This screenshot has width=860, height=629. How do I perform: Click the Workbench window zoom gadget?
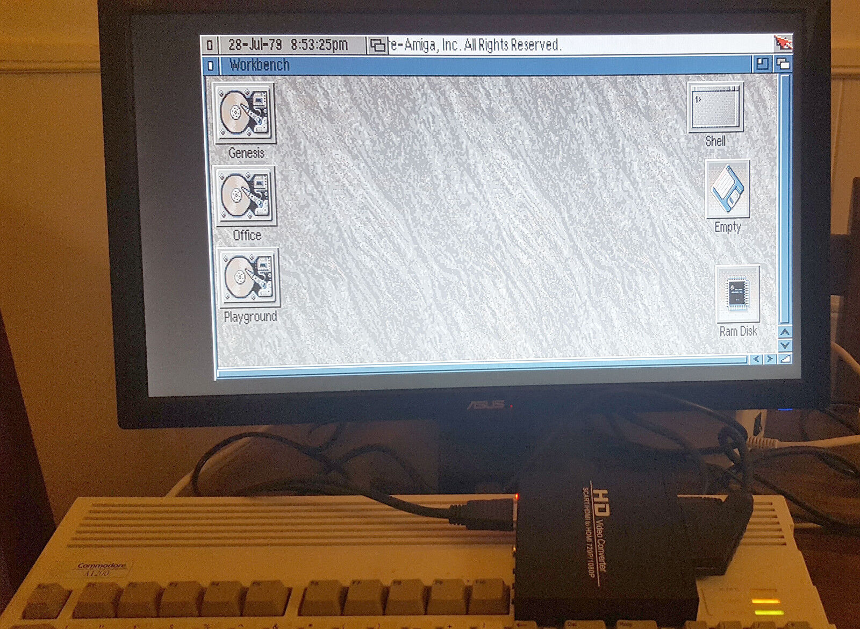pos(762,65)
